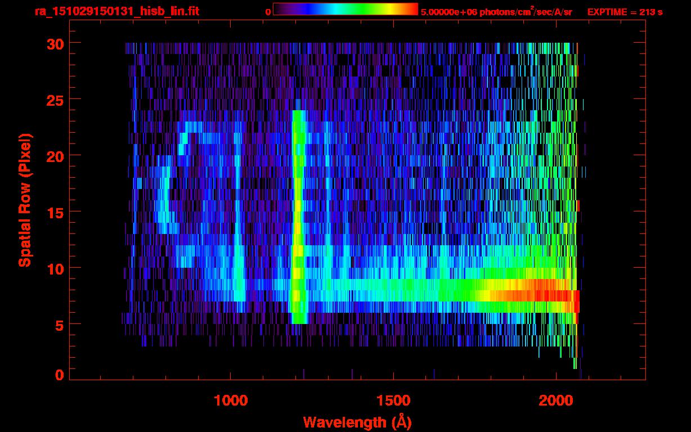Click the rainbow color bar legend

click(345, 9)
